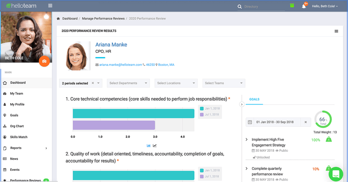Screen dimensions: 348x182
Task: Open the green chat widget bubble
Action: [336, 174]
